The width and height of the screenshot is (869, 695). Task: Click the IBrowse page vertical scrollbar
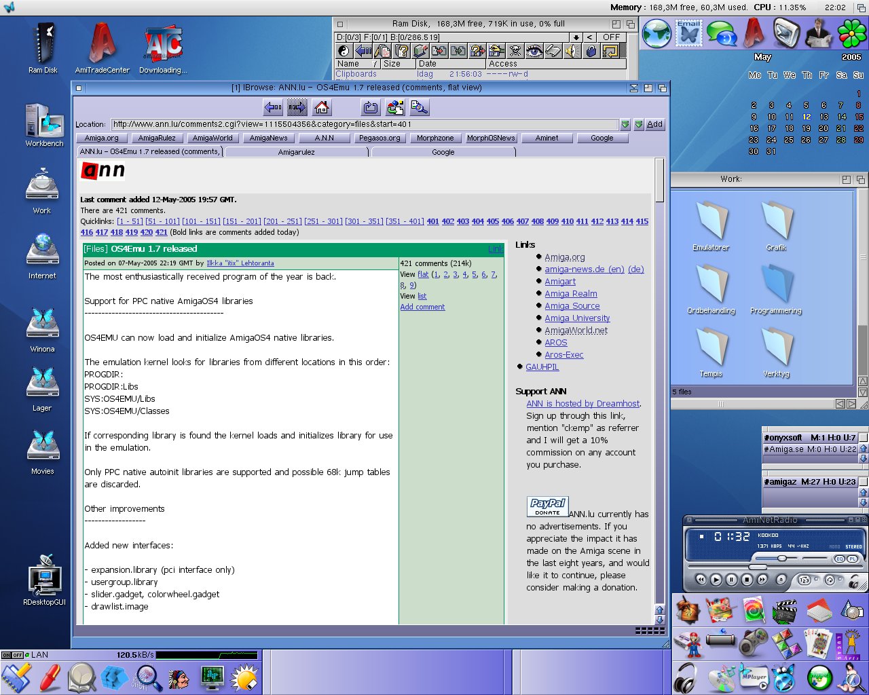(659, 380)
